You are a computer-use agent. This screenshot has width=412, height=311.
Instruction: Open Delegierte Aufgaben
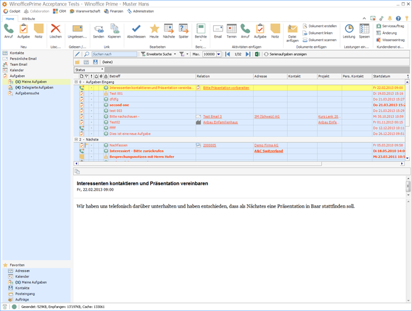[x=34, y=88]
